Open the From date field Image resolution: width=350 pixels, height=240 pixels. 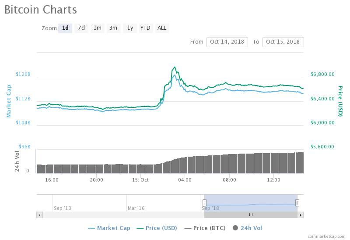[227, 42]
